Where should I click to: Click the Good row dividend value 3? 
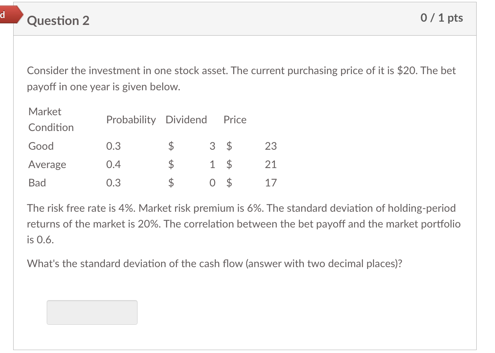click(212, 146)
